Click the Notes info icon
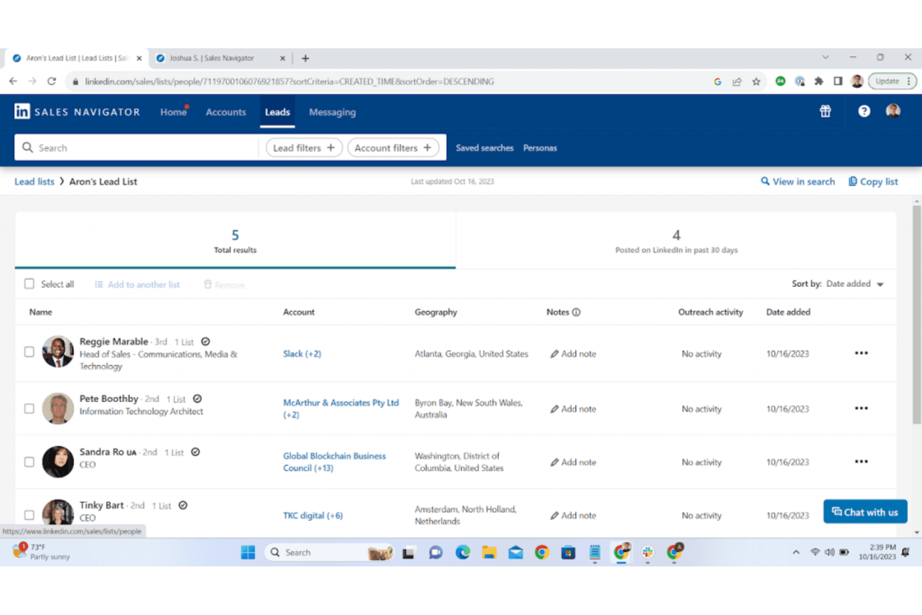Image resolution: width=922 pixels, height=615 pixels. (576, 312)
